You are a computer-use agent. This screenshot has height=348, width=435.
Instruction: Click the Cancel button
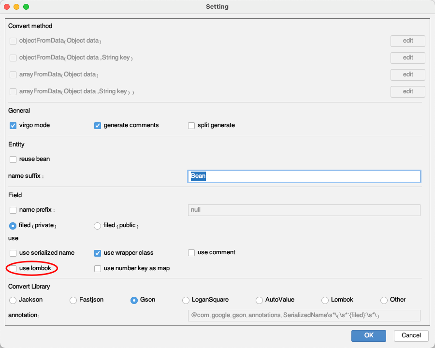click(410, 335)
